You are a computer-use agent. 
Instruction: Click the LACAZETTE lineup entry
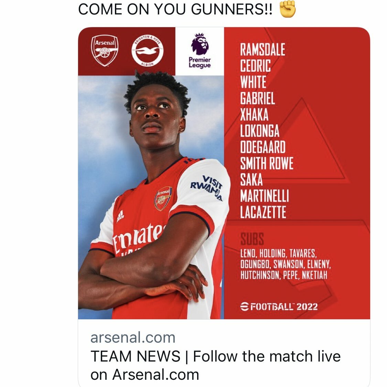click(263, 212)
